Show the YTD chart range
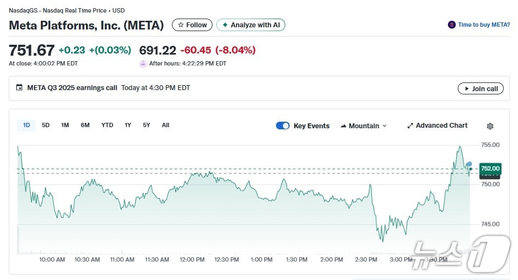518x280 pixels. point(107,125)
